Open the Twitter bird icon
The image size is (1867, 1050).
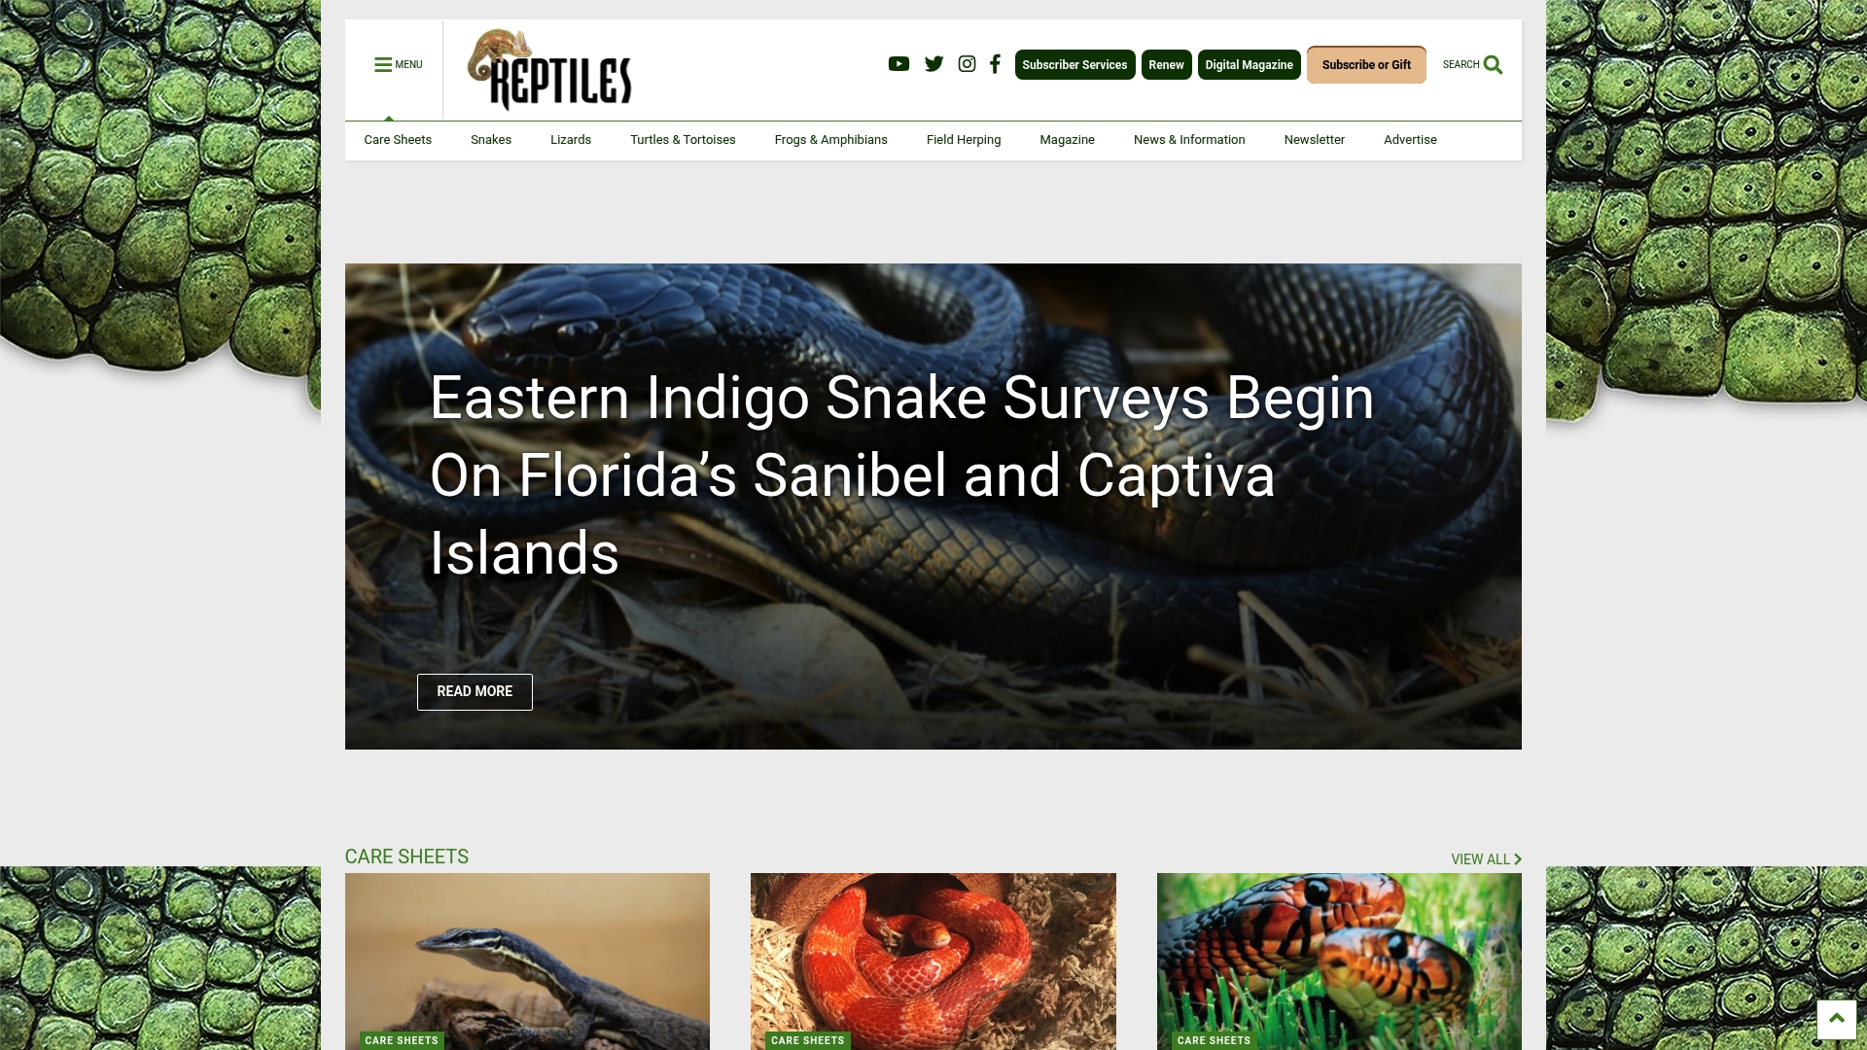pyautogui.click(x=933, y=64)
